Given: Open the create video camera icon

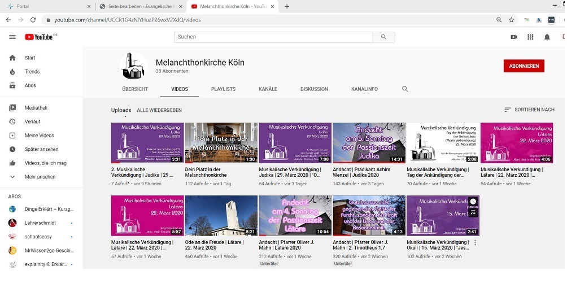Looking at the screenshot, I should pos(514,37).
